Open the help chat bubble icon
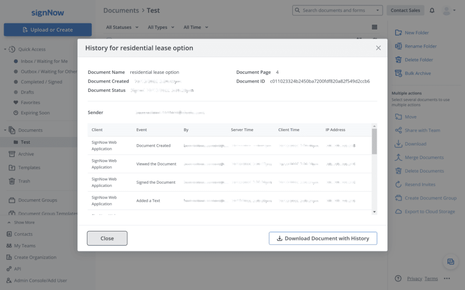 pyautogui.click(x=451, y=261)
